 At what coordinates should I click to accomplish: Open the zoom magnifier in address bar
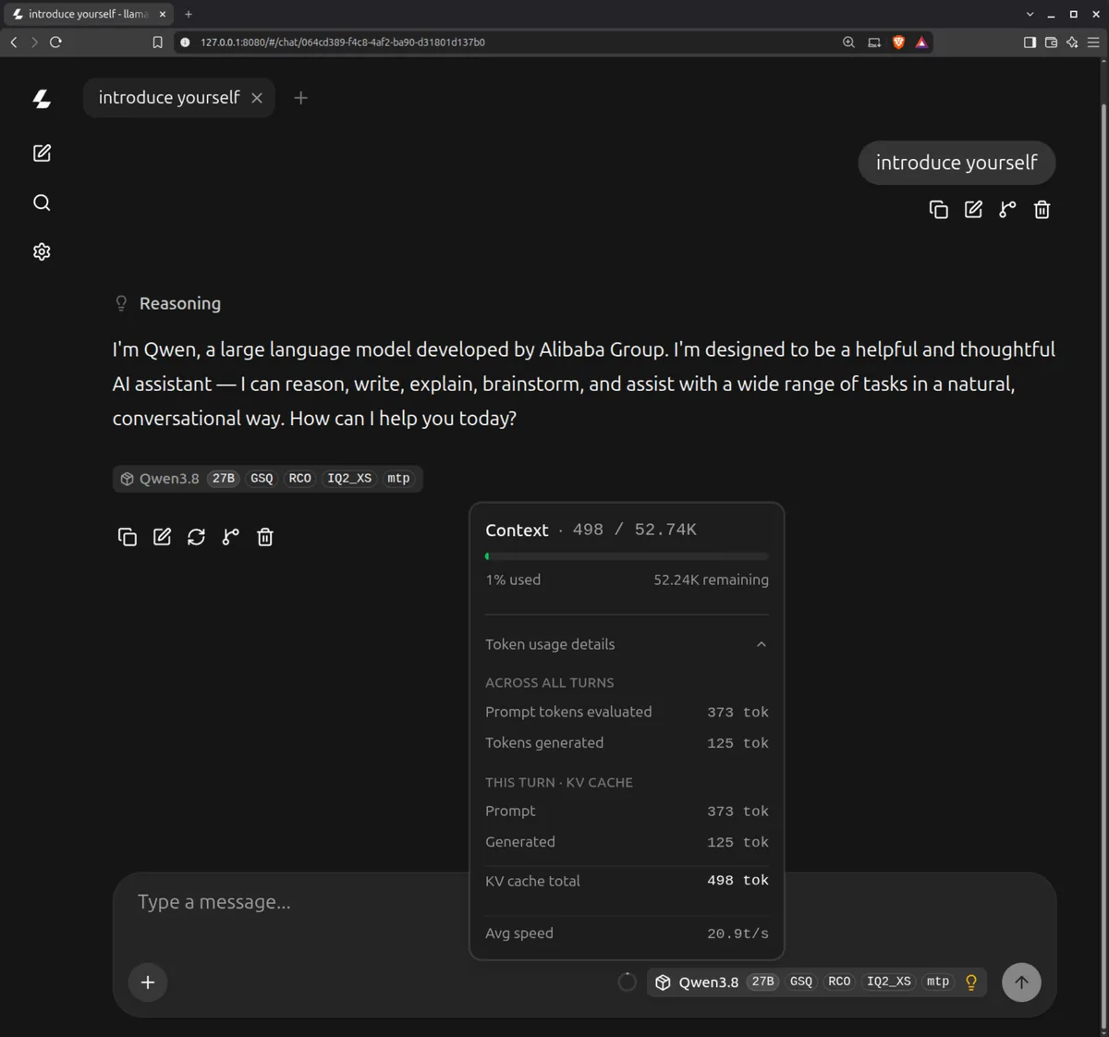tap(848, 42)
